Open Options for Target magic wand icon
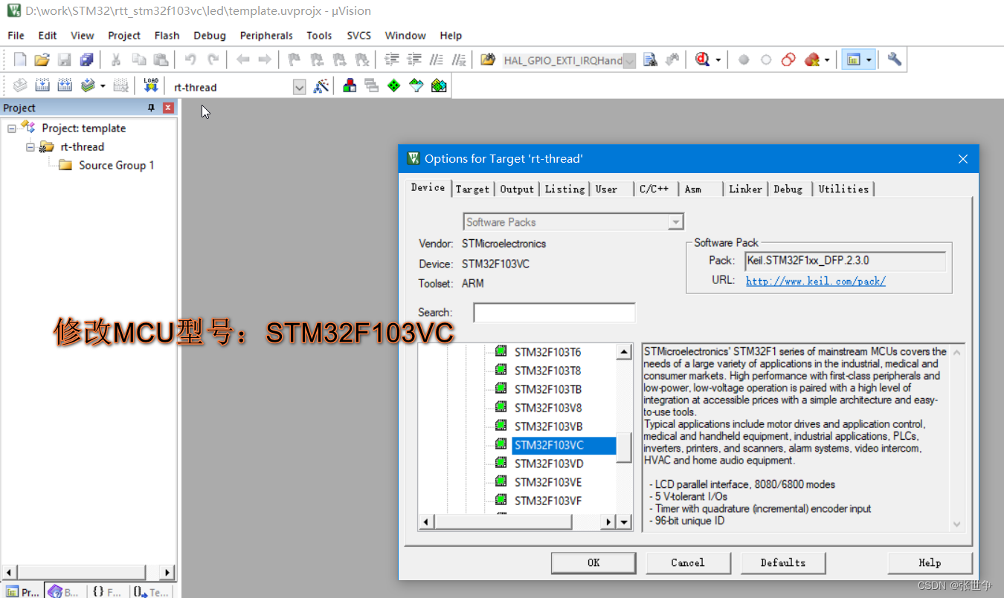Screen dimensions: 1004x598 pos(321,86)
